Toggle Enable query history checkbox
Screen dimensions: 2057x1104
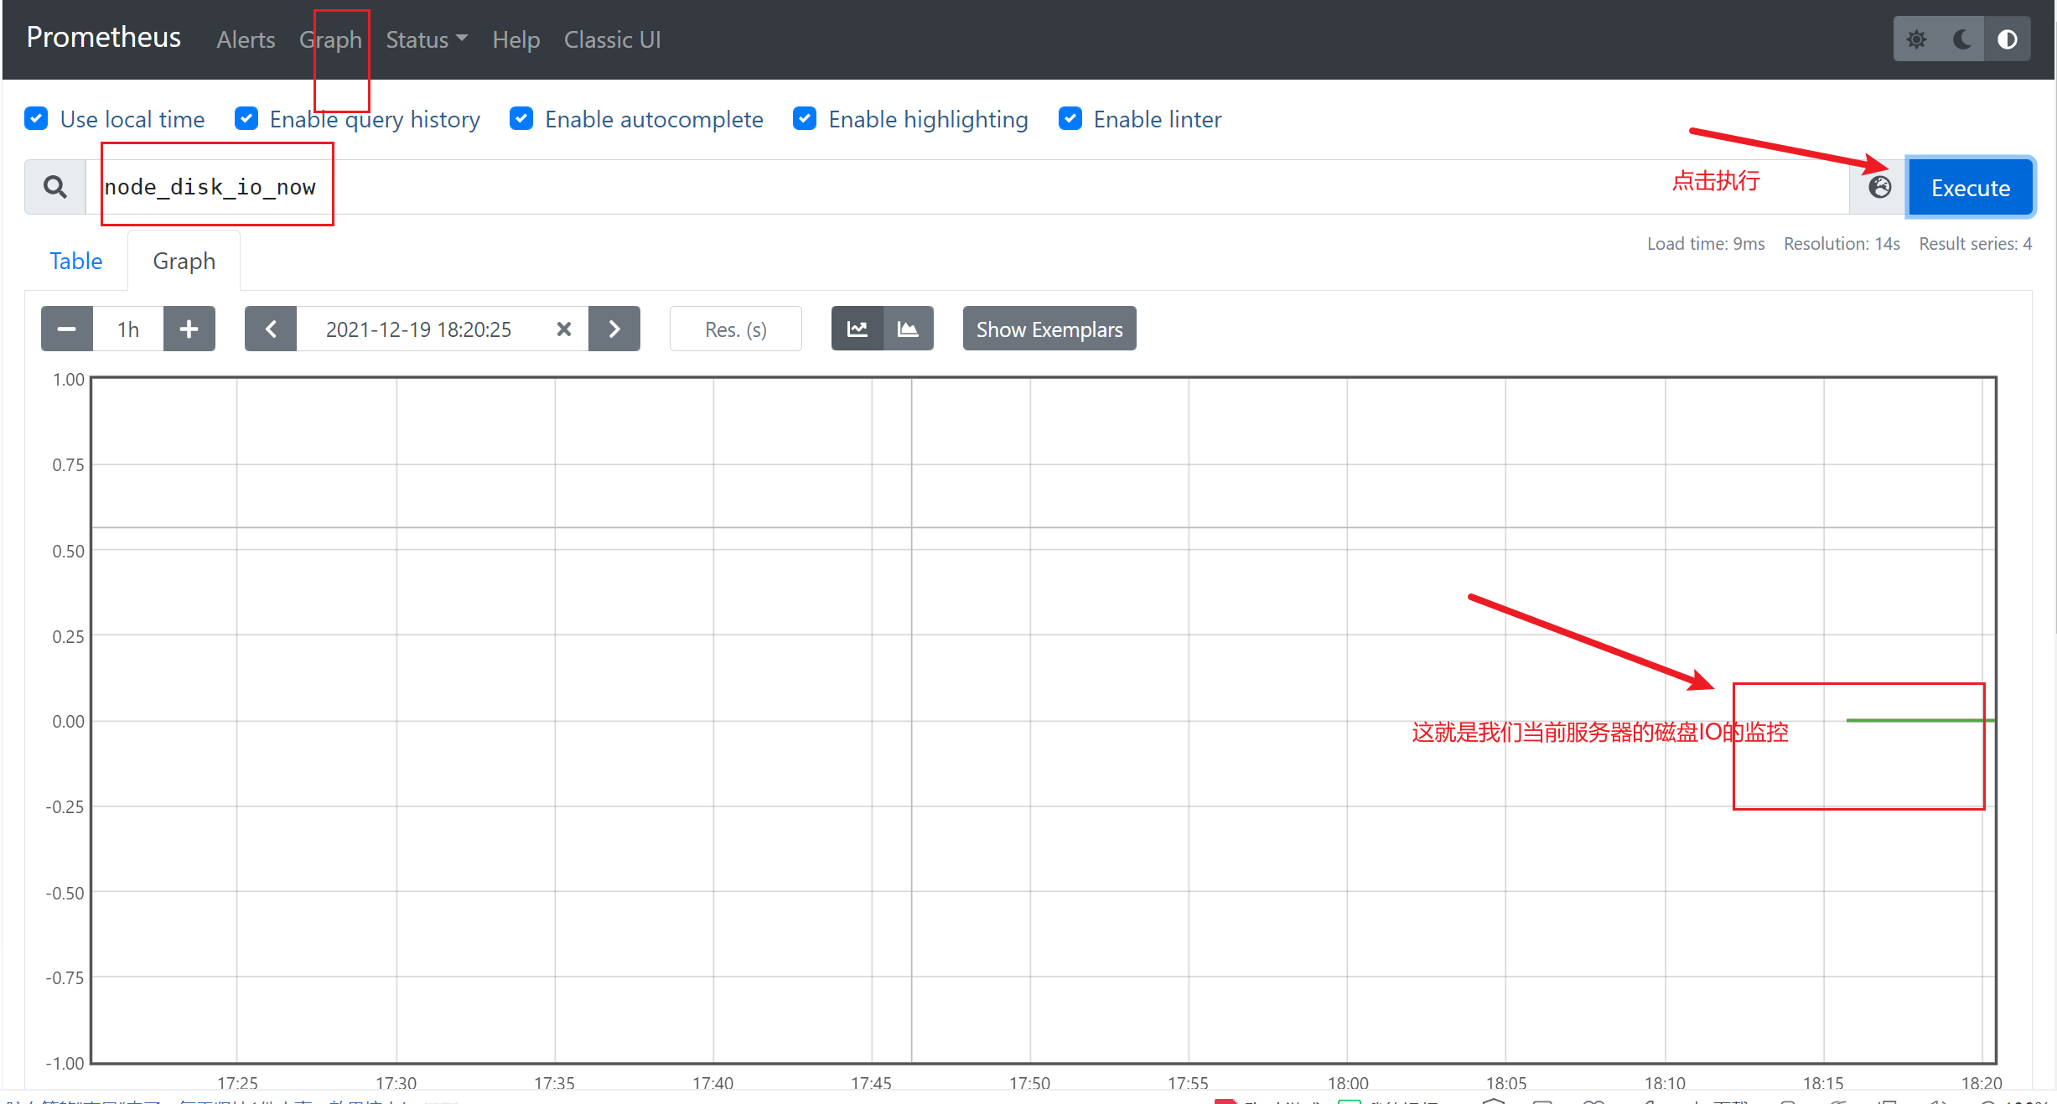[x=246, y=119]
